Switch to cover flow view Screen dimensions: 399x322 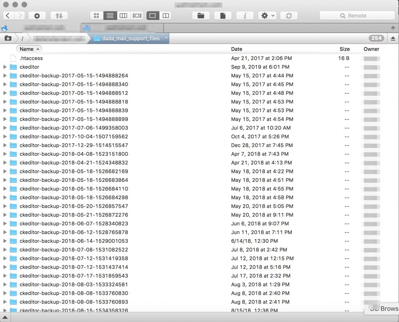click(137, 16)
